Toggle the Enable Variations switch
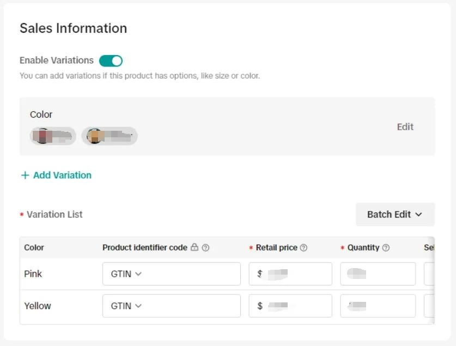The image size is (456, 346). (x=111, y=60)
